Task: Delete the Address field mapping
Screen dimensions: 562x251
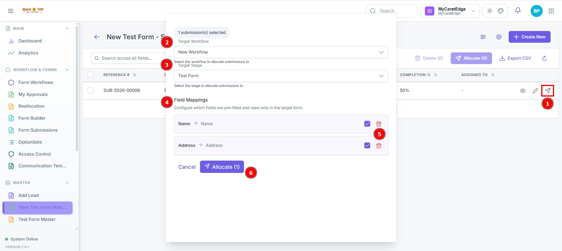Action: pos(379,146)
